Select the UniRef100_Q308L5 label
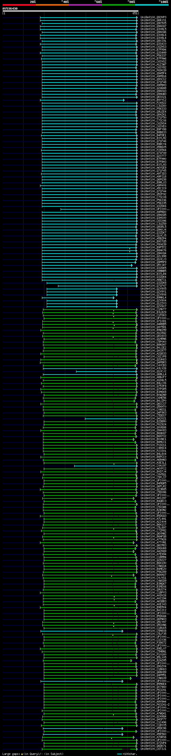This screenshot has height=756, width=171. [153, 29]
